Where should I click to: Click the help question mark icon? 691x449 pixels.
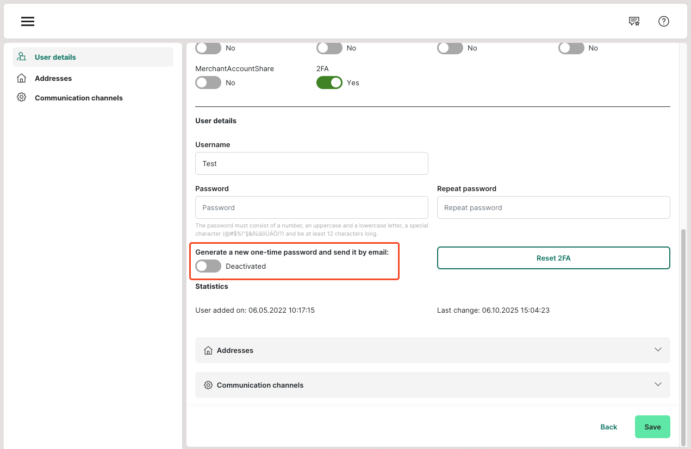coord(663,21)
